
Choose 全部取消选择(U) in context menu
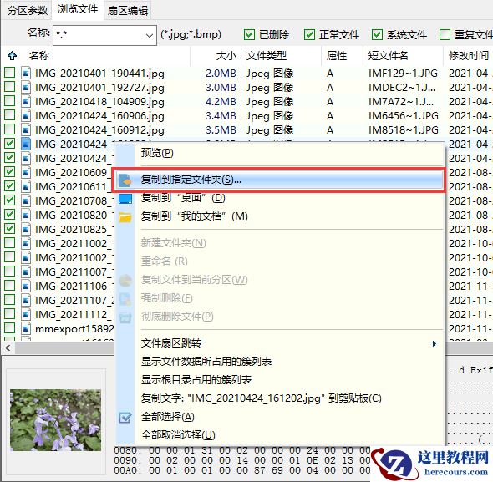click(279, 435)
